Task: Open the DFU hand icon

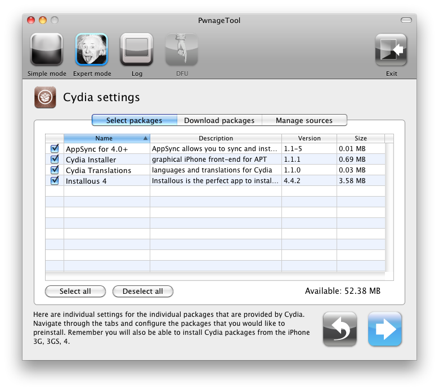Action: (x=182, y=49)
